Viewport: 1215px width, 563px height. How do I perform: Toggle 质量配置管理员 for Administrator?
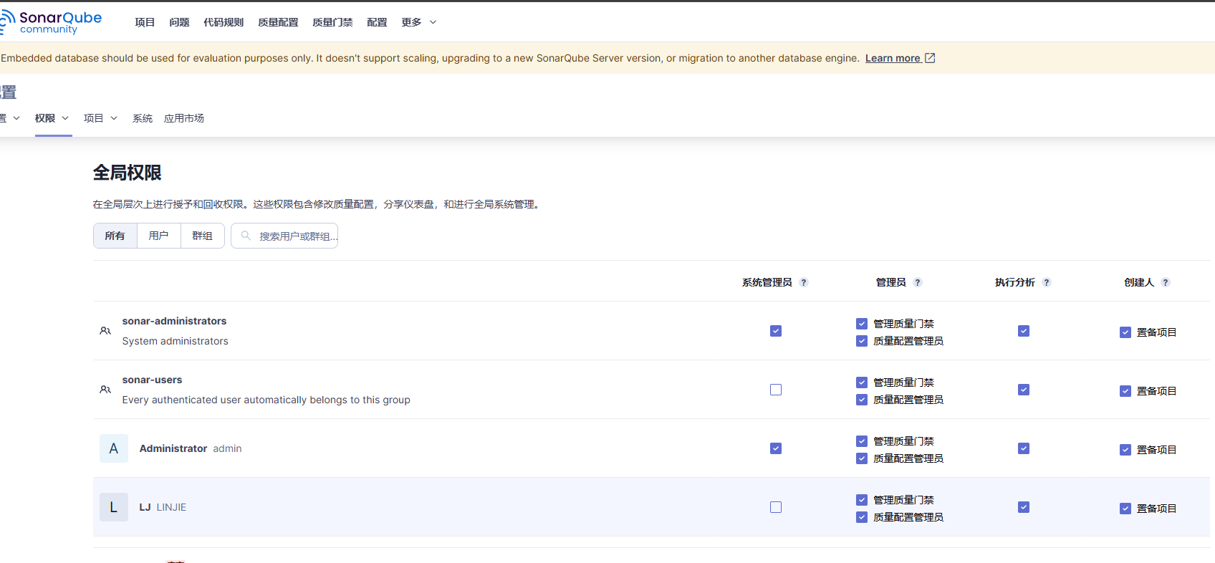pos(862,458)
